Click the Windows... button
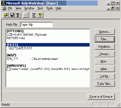The width and height of the screenshot is (121, 108). click(105, 47)
